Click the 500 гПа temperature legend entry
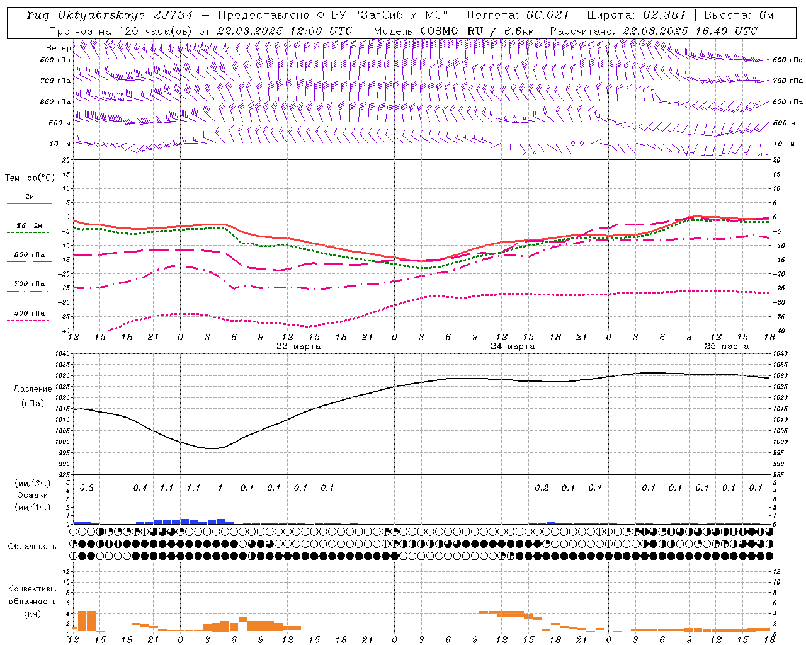This screenshot has width=806, height=645. (29, 313)
